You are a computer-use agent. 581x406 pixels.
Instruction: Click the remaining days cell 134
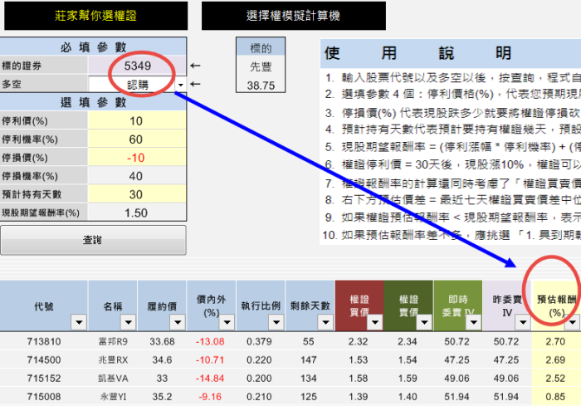point(309,379)
